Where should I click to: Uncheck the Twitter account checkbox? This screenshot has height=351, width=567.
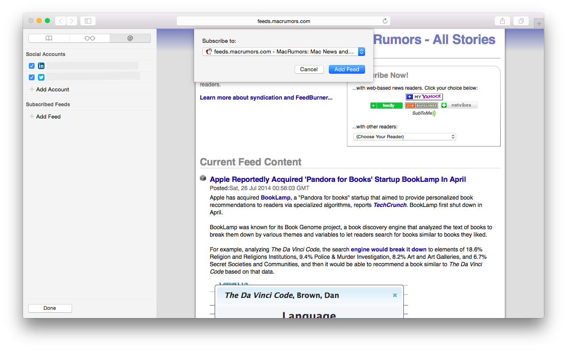point(32,77)
